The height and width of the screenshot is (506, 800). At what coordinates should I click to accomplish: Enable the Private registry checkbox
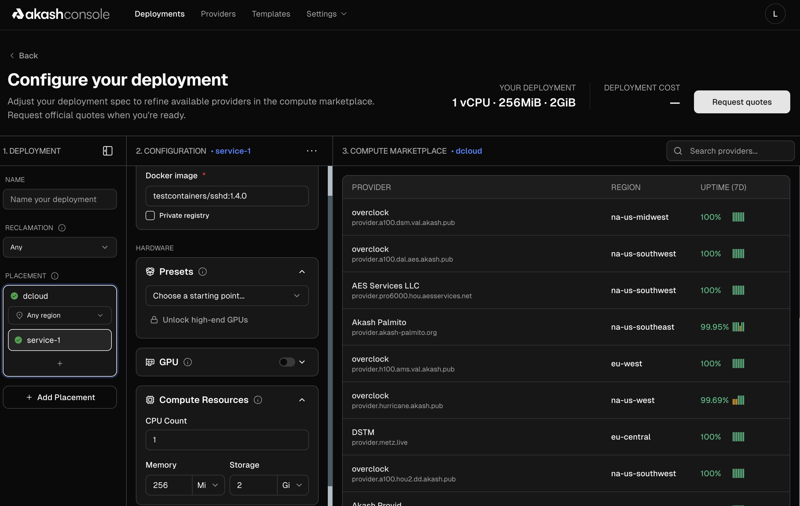(x=150, y=215)
